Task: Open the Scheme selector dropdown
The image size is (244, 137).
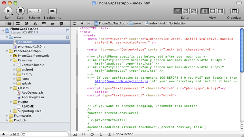Action: click(x=34, y=11)
